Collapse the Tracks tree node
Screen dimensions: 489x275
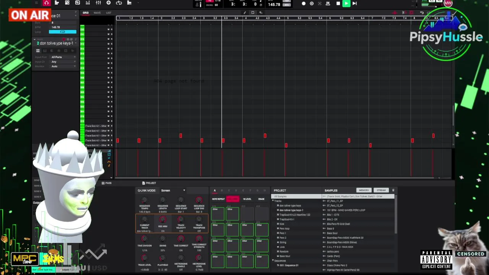coord(273,201)
